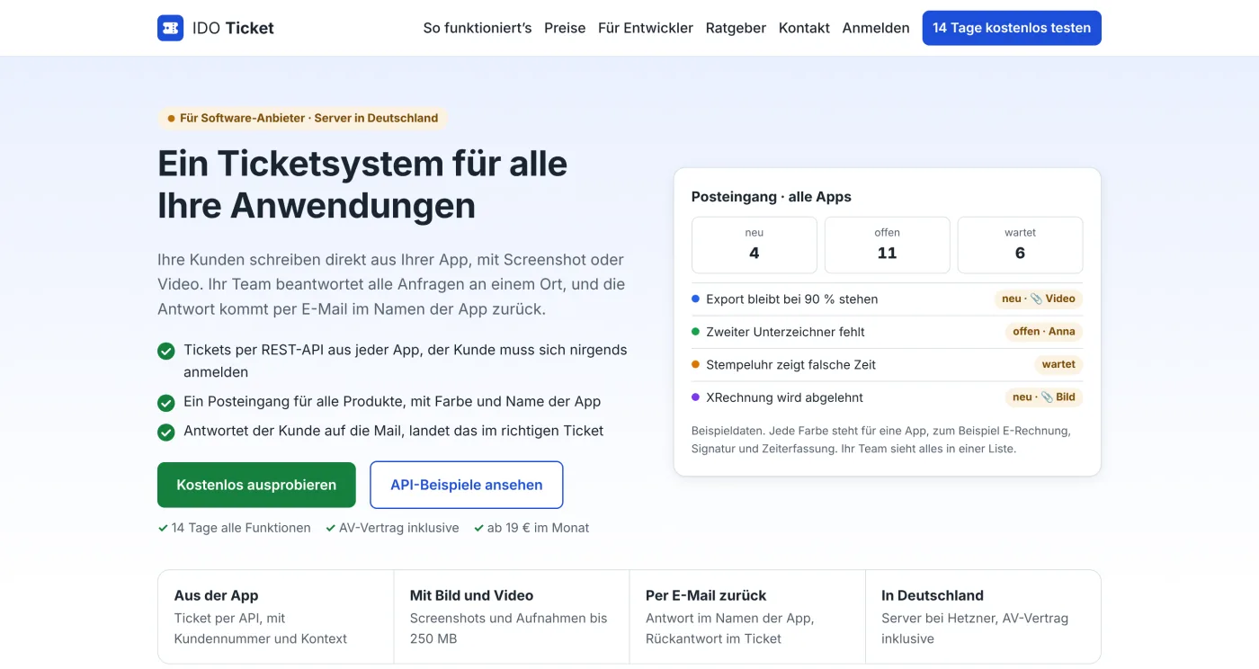The image size is (1259, 669).
Task: Open the Für Entwickler section
Action: coord(646,28)
